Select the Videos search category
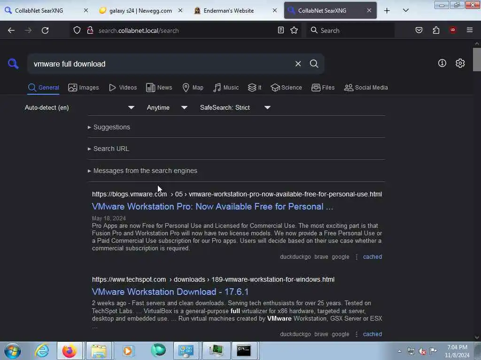The width and height of the screenshot is (481, 360). (x=123, y=88)
